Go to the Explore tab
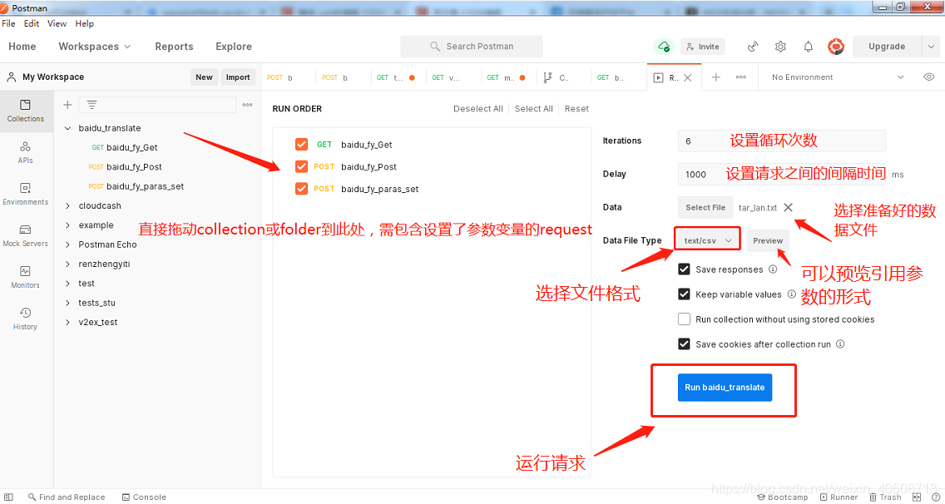The height and width of the screenshot is (504, 945). (234, 47)
